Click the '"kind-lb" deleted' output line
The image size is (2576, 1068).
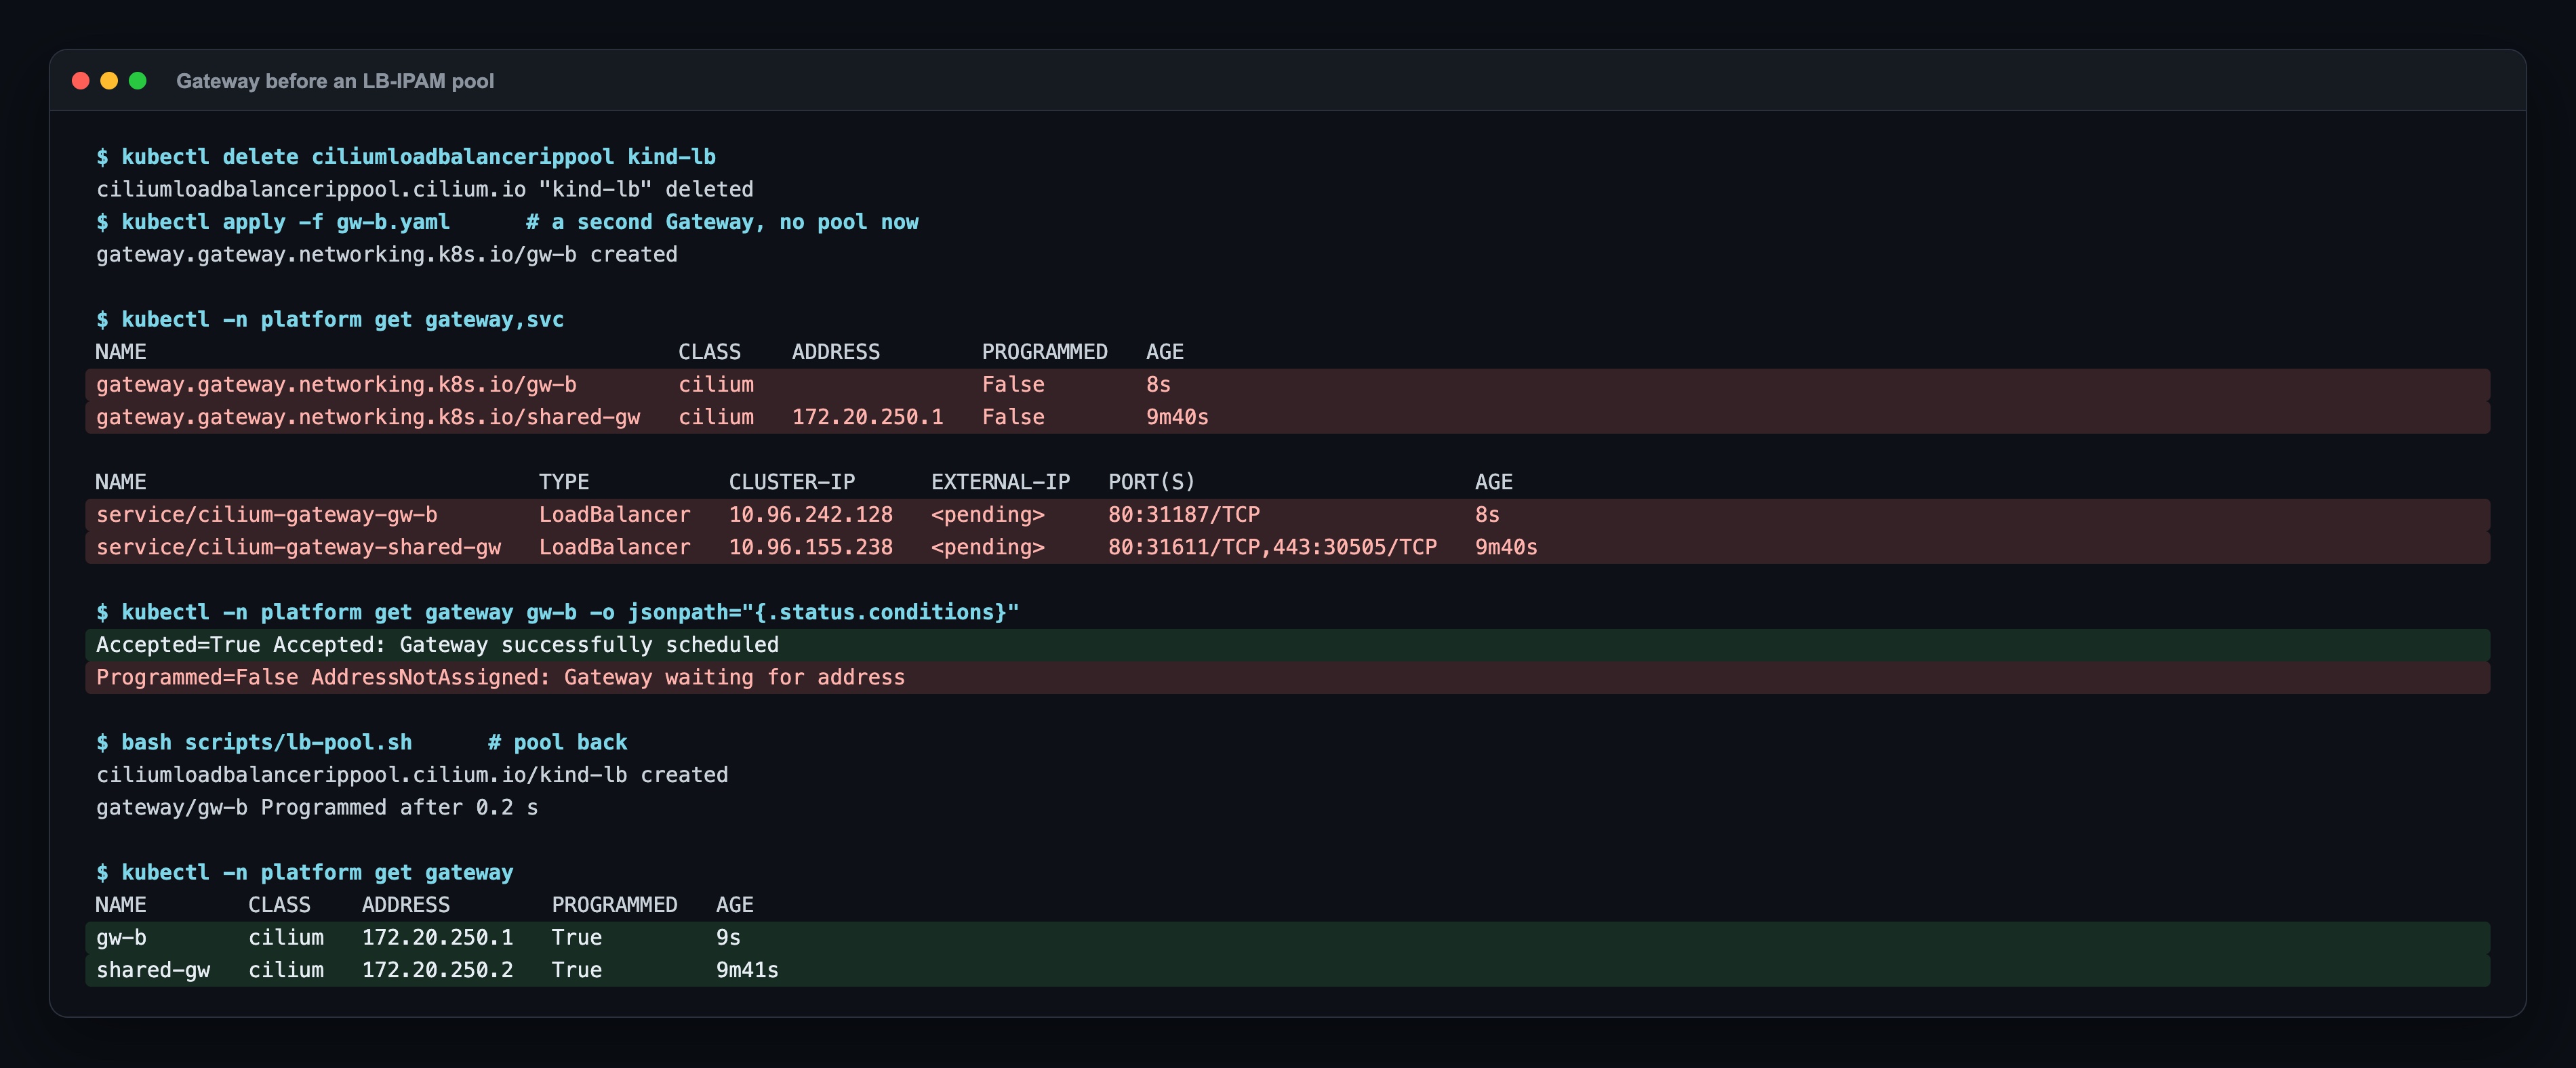[x=425, y=189]
